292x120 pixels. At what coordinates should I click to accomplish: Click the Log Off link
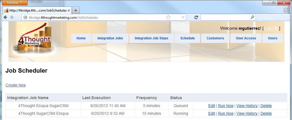click(x=271, y=28)
